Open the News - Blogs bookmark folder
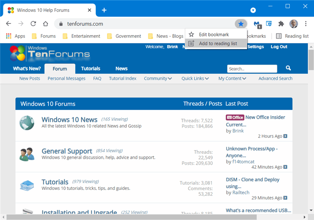314x220 pixels. click(166, 36)
